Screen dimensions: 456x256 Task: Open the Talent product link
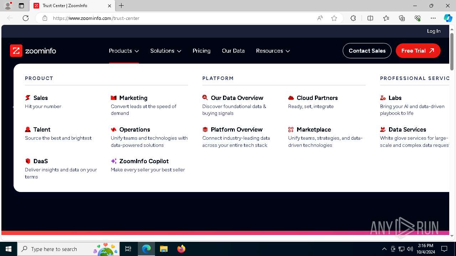tap(42, 129)
